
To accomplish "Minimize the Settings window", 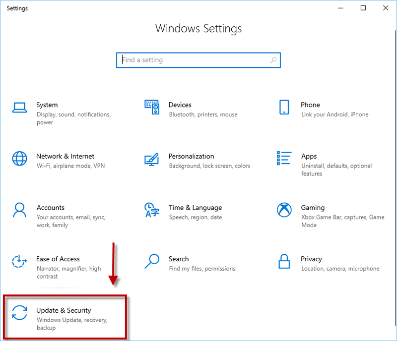I will pyautogui.click(x=340, y=8).
